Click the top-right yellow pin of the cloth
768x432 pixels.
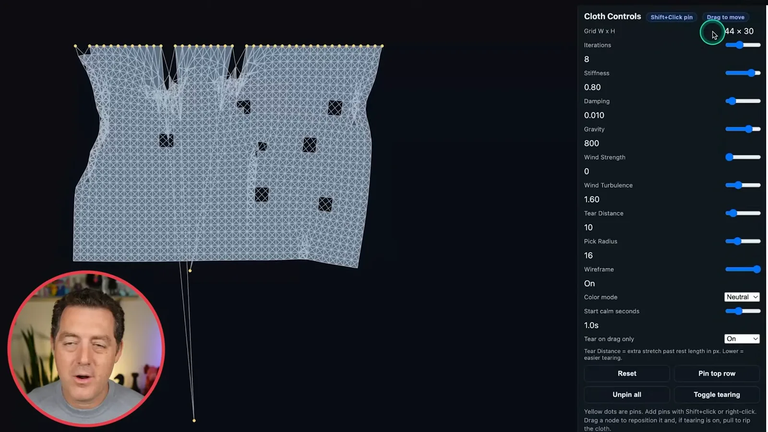[382, 46]
